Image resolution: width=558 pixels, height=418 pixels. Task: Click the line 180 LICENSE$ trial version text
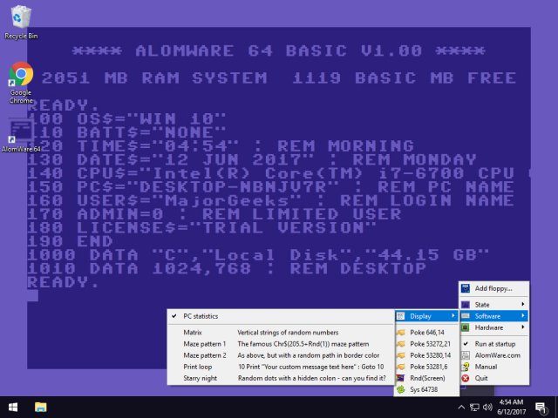[x=201, y=227]
